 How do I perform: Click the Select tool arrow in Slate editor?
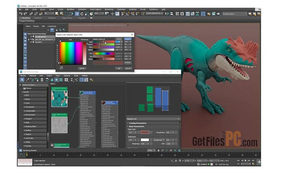coord(22,80)
